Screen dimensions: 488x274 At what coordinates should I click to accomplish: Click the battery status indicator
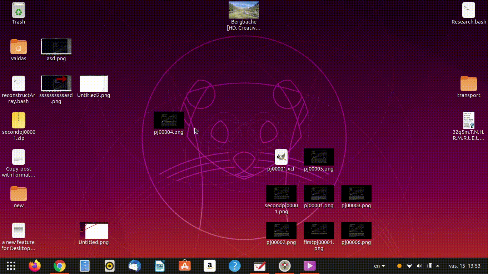point(430,266)
